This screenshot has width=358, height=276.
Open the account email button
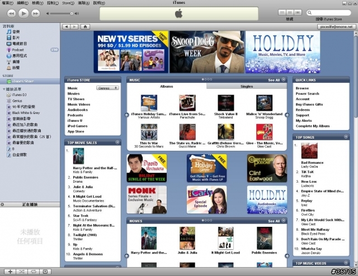(336, 27)
